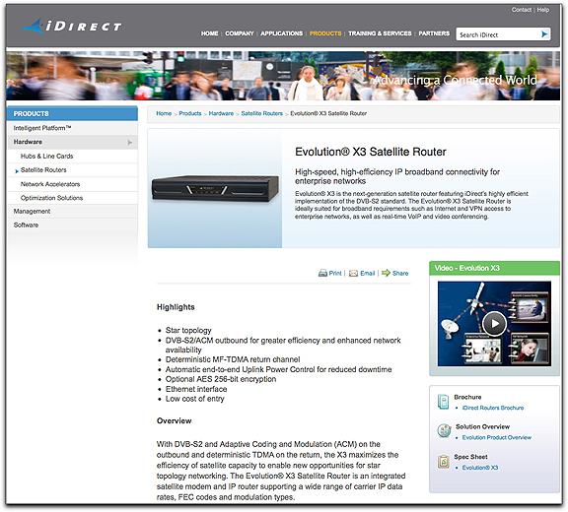This screenshot has height=512, width=568.
Task: Click the Low cost of entry bullet
Action: [x=195, y=399]
